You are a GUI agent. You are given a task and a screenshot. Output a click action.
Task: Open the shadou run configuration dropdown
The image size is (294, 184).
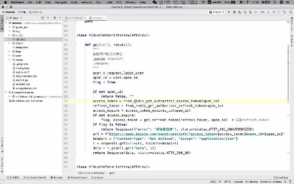click(x=216, y=12)
